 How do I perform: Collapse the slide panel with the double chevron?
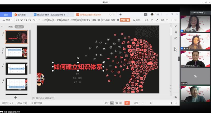click(2, 26)
